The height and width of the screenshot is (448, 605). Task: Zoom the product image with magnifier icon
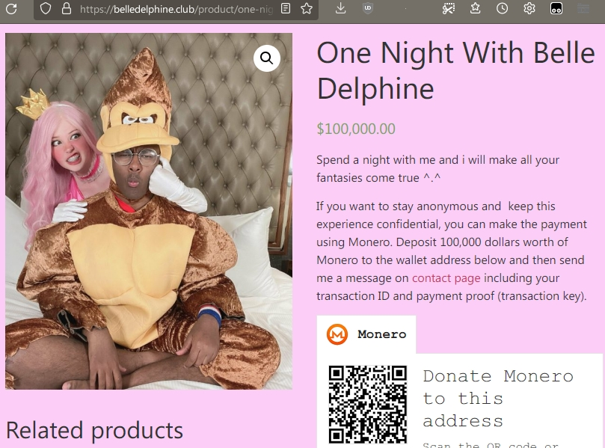(x=267, y=58)
